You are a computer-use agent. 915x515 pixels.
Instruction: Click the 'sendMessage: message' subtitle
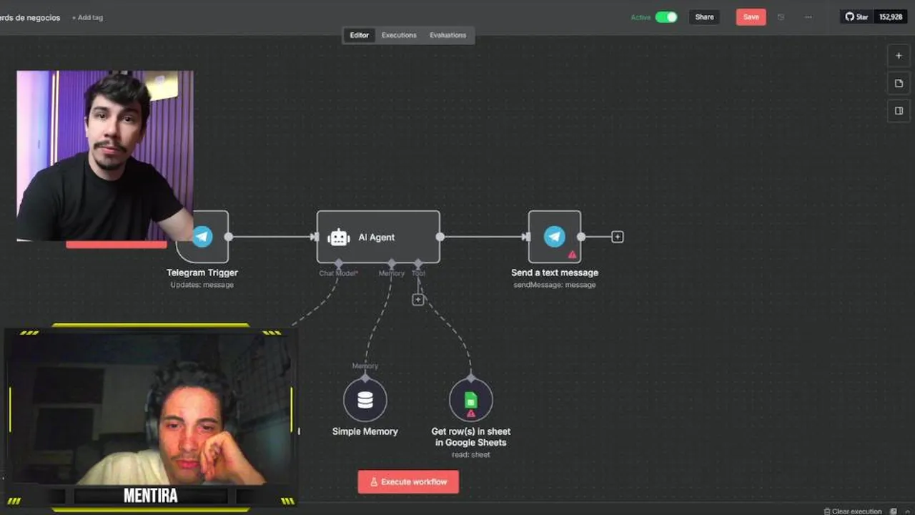(x=555, y=285)
